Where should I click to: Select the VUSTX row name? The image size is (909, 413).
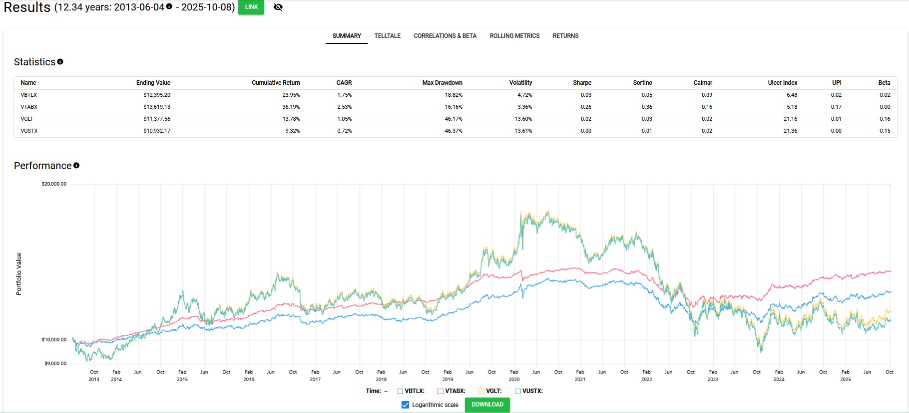(x=29, y=131)
